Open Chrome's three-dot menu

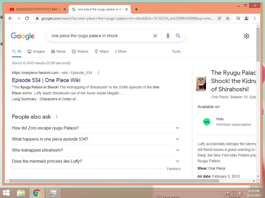[x=255, y=18]
